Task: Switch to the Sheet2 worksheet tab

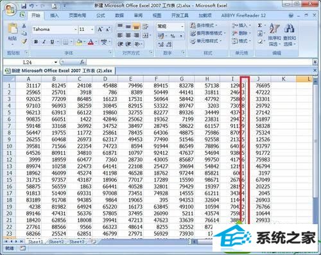Action: [x=56, y=242]
